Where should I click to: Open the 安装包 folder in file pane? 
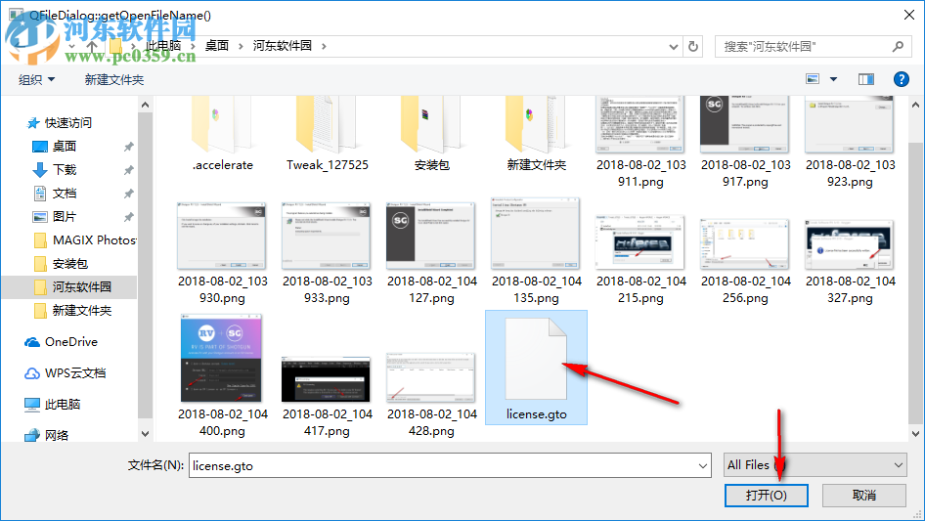[432, 125]
